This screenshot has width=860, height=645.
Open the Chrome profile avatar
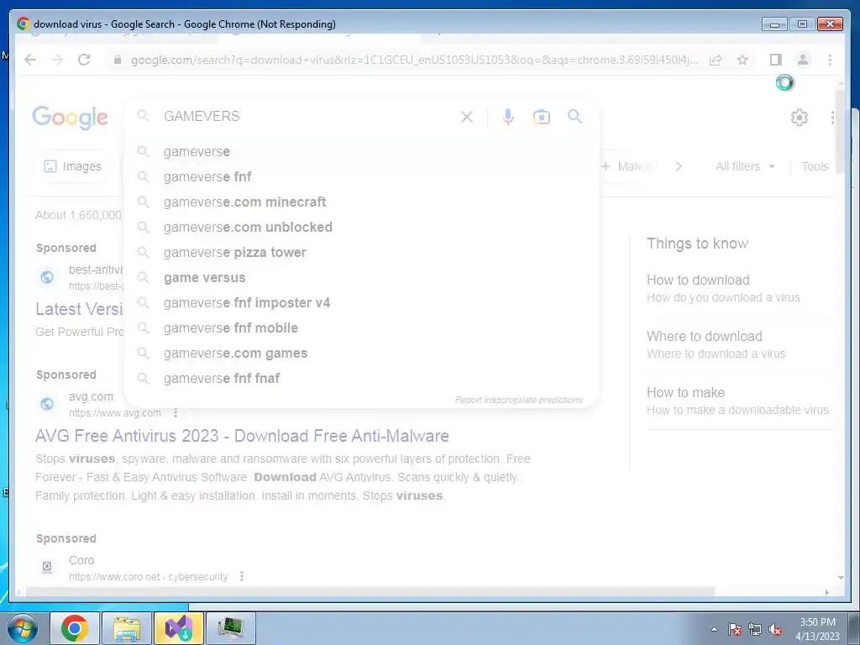click(x=802, y=60)
